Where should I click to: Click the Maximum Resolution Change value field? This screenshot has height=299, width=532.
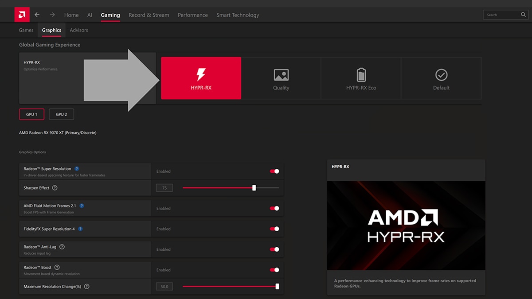tap(164, 287)
